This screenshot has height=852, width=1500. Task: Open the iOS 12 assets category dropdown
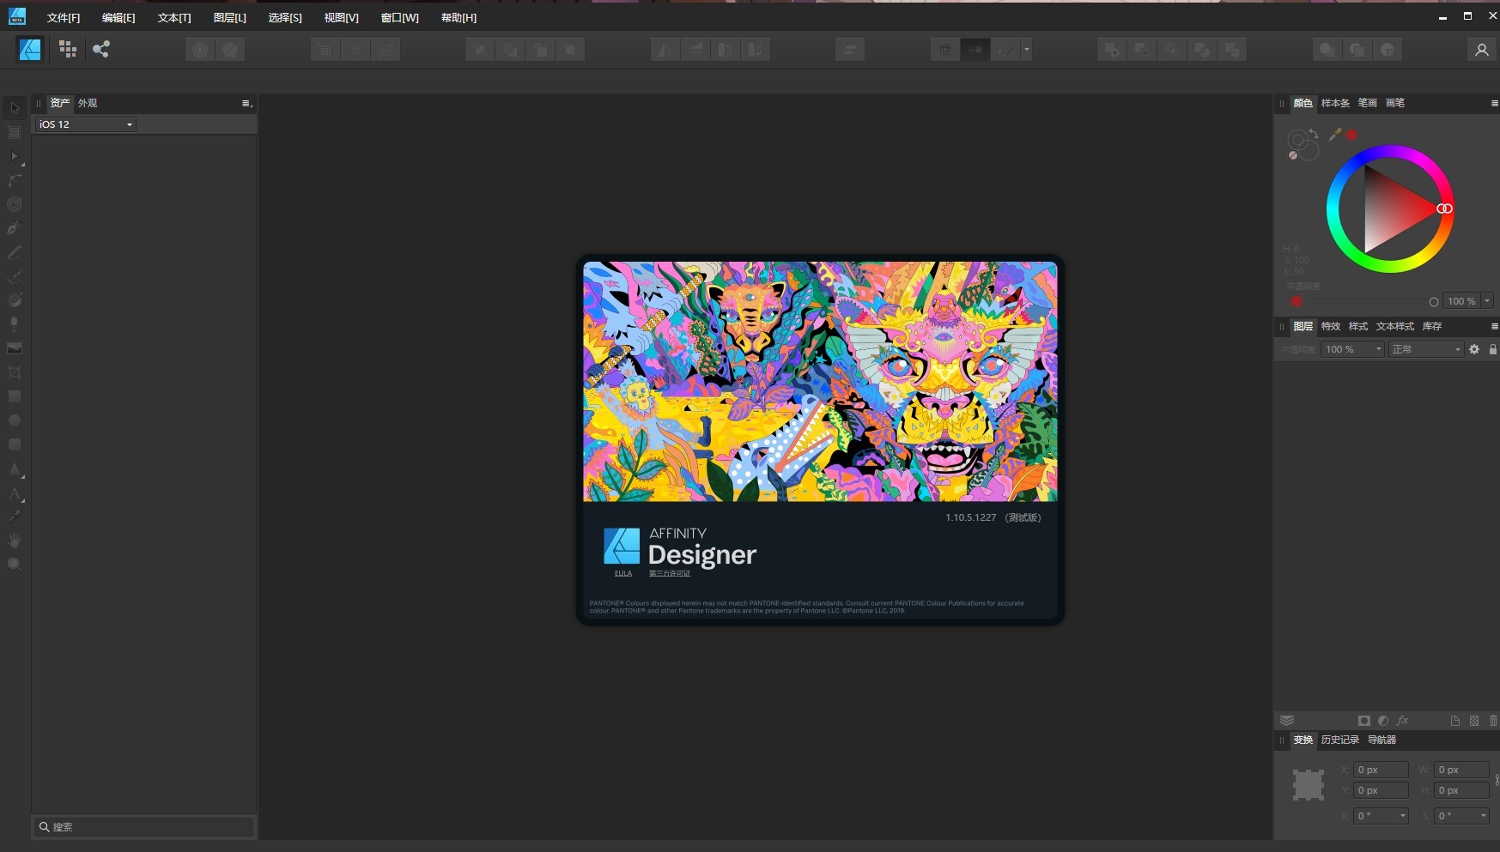point(85,124)
